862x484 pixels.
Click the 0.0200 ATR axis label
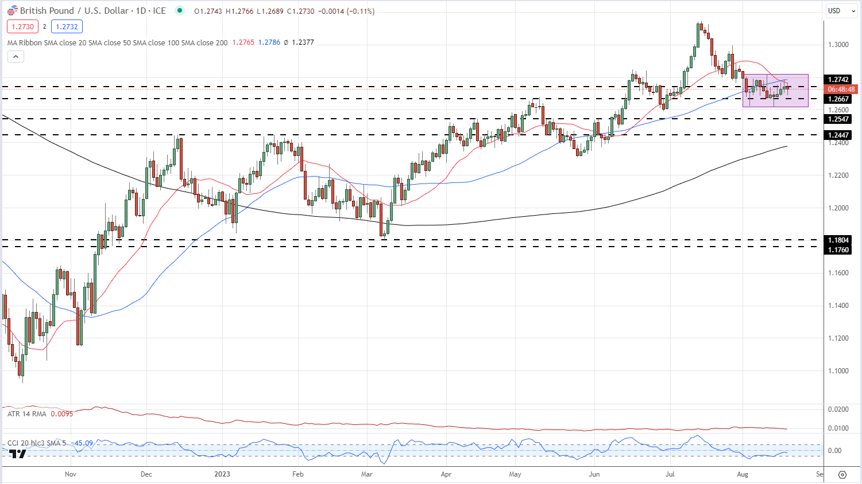[x=838, y=409]
